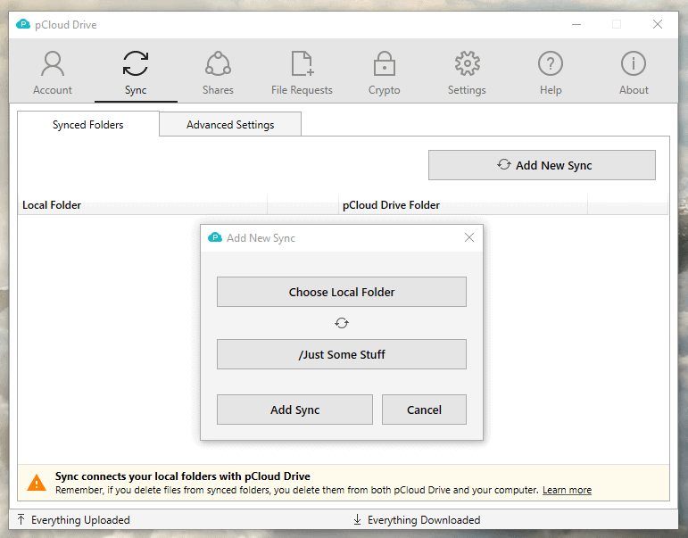688x538 pixels.
Task: Click the Local Folder column header
Action: [x=143, y=205]
